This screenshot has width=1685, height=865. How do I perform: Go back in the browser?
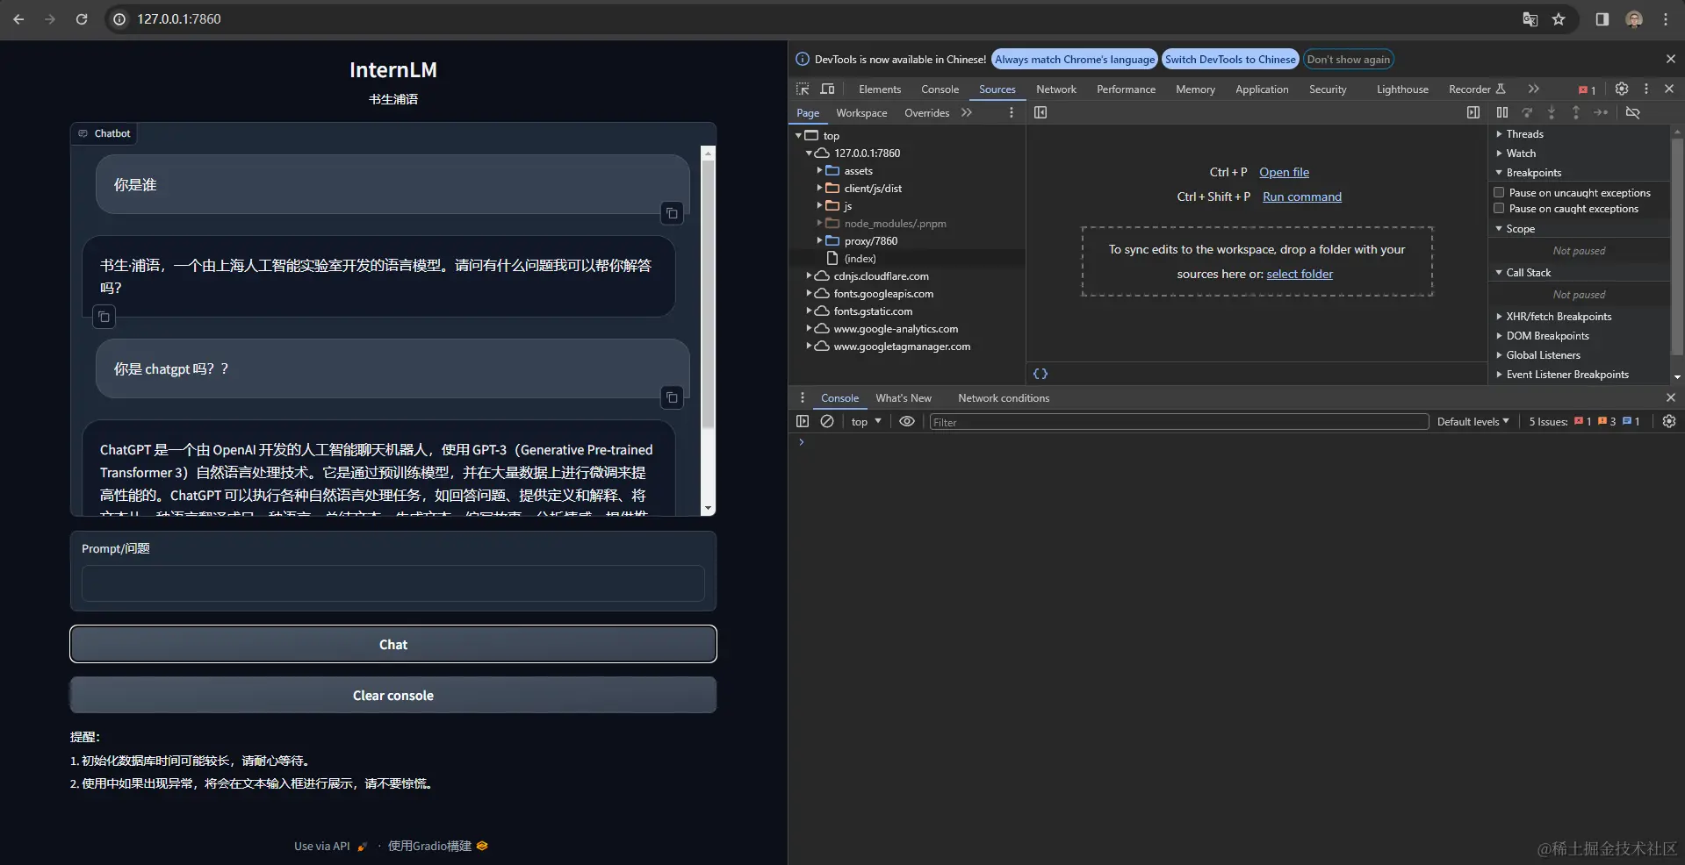pyautogui.click(x=18, y=19)
